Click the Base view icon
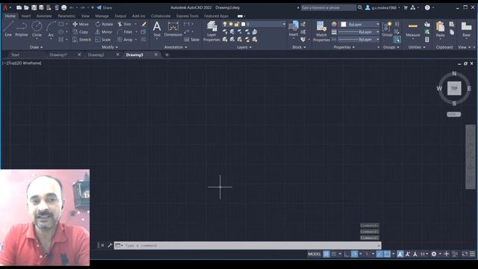478x269 pixels. [x=466, y=30]
